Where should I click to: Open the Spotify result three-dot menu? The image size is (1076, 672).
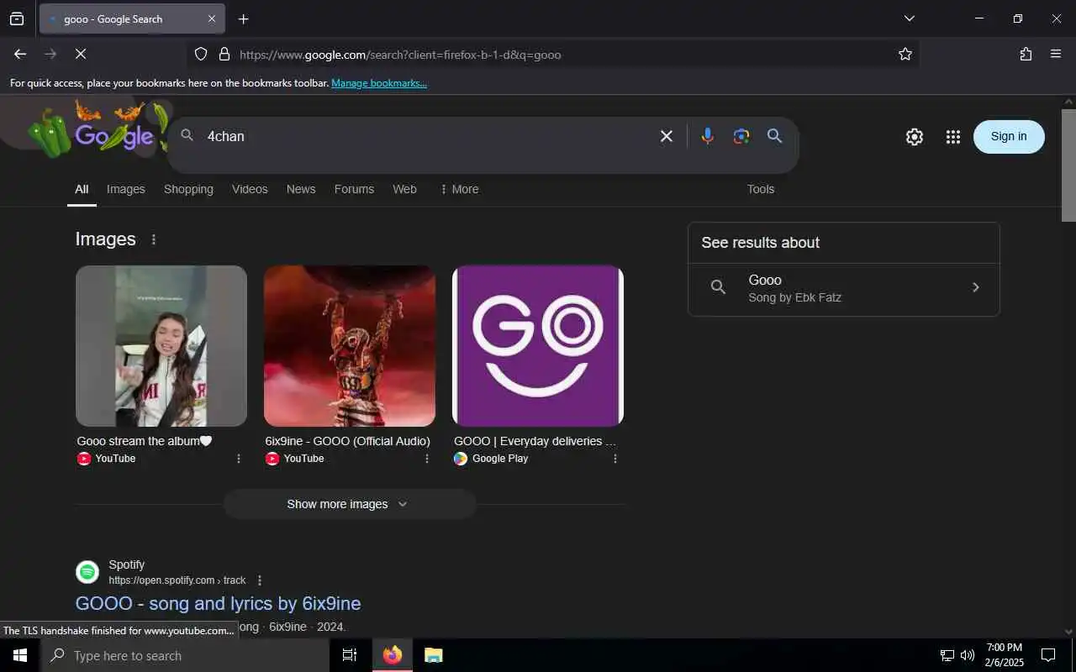click(x=260, y=580)
